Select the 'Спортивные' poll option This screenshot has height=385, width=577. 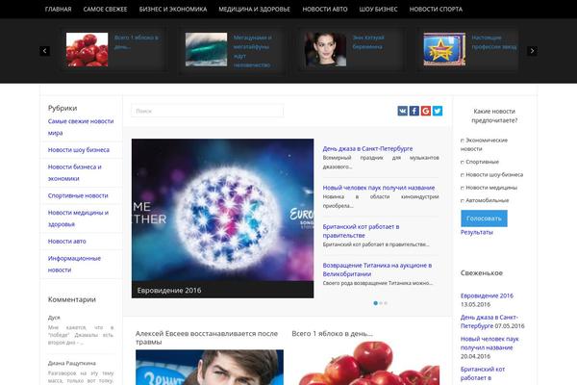point(463,162)
